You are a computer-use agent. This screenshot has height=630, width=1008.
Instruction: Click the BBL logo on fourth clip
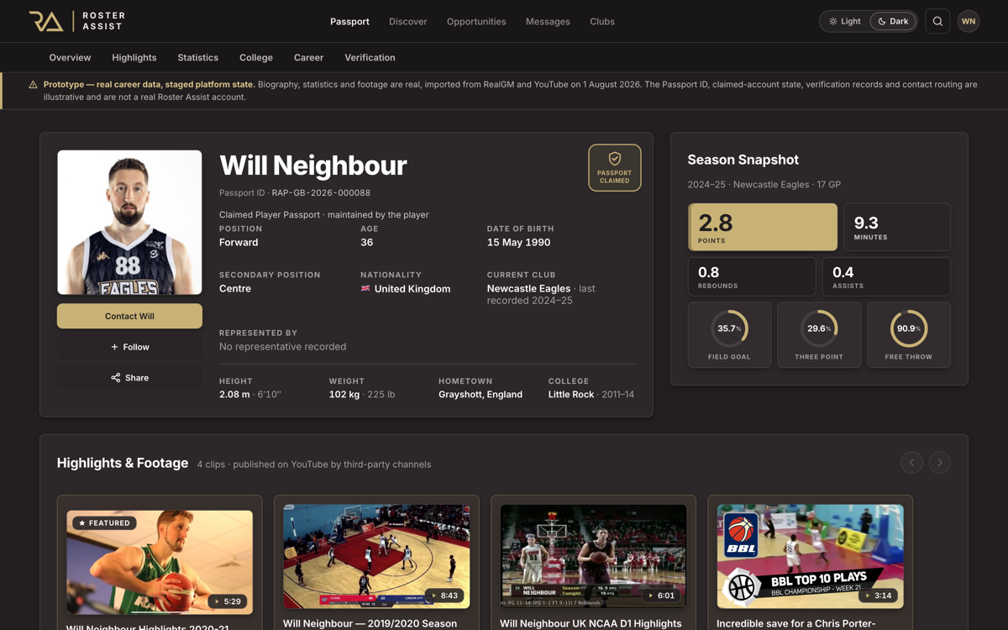pyautogui.click(x=742, y=535)
